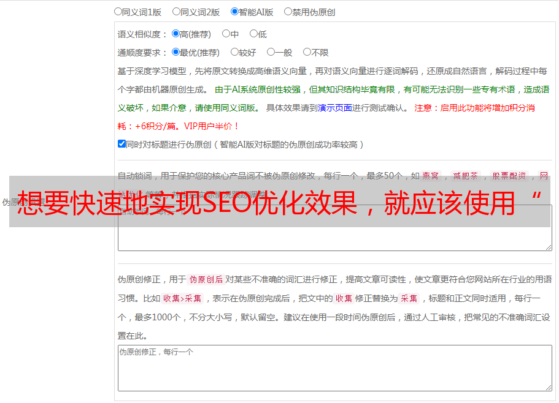This screenshot has height=403, width=559.
Task: Select the 同义词1版 radio option
Action: (118, 11)
